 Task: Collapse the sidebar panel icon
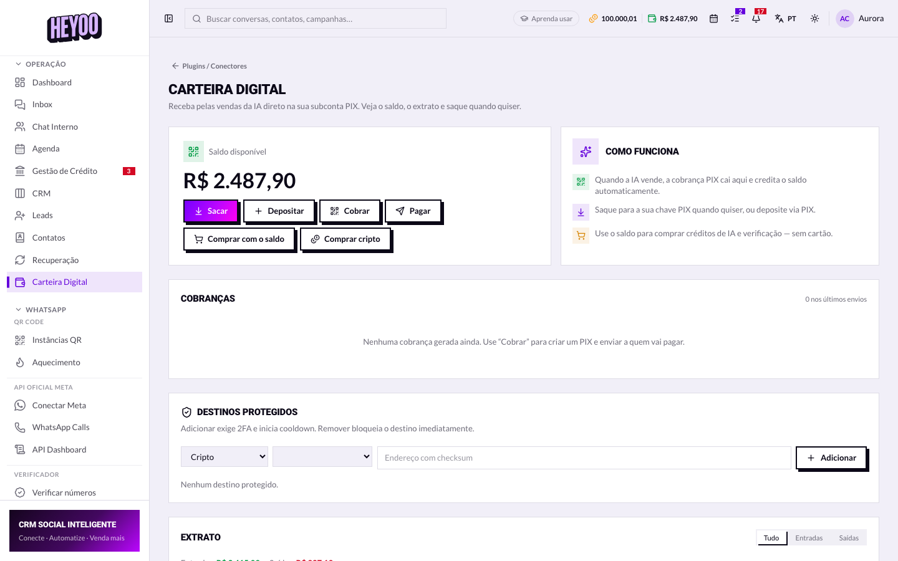click(x=168, y=19)
